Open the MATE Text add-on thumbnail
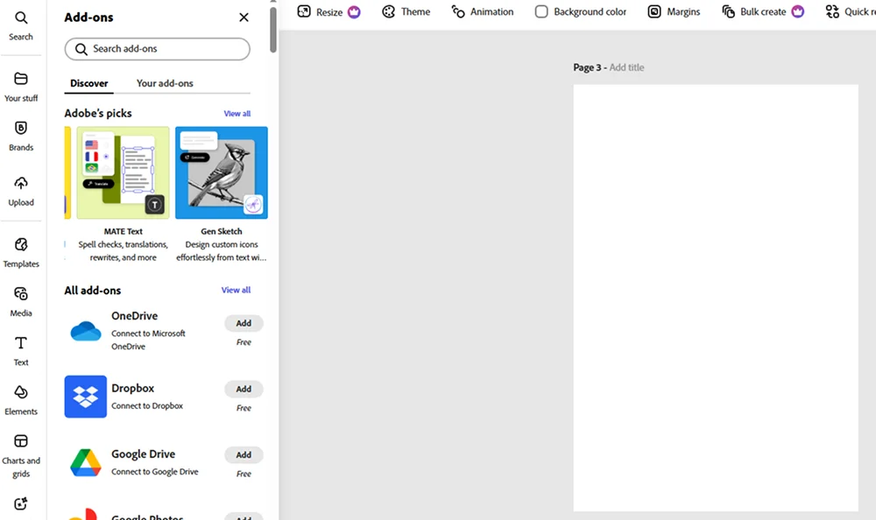The image size is (876, 520). (x=123, y=172)
